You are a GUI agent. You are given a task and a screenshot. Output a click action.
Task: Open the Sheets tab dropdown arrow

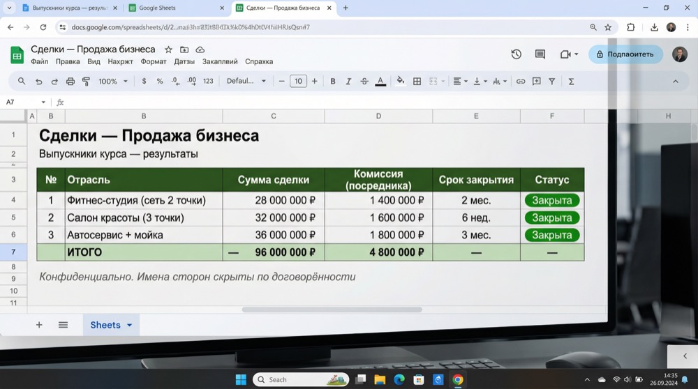click(x=130, y=325)
